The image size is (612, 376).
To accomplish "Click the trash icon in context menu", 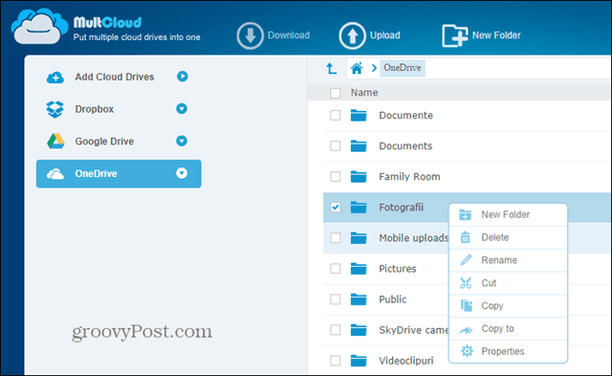I will (466, 237).
